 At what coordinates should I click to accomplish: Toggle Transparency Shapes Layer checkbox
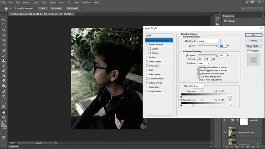tap(198, 74)
